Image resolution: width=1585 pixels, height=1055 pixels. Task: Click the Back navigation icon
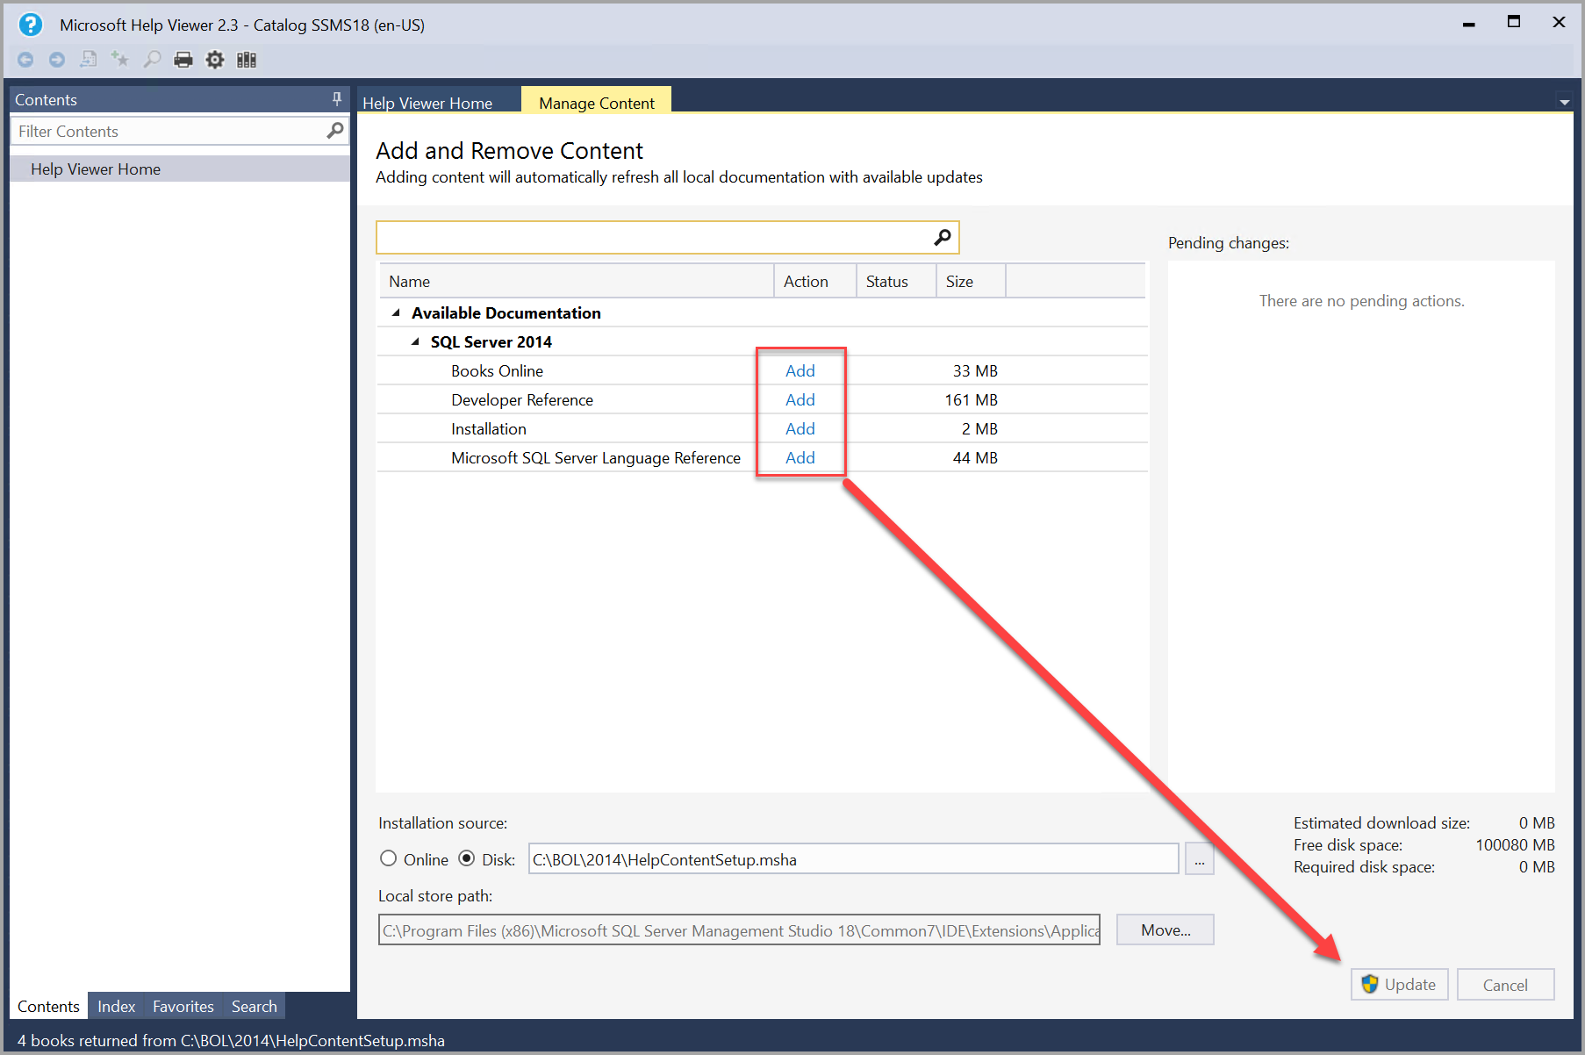[x=25, y=59]
